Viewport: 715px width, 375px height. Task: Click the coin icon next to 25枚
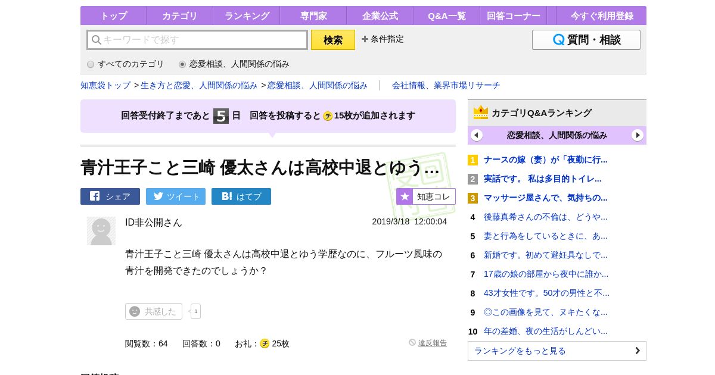point(265,343)
